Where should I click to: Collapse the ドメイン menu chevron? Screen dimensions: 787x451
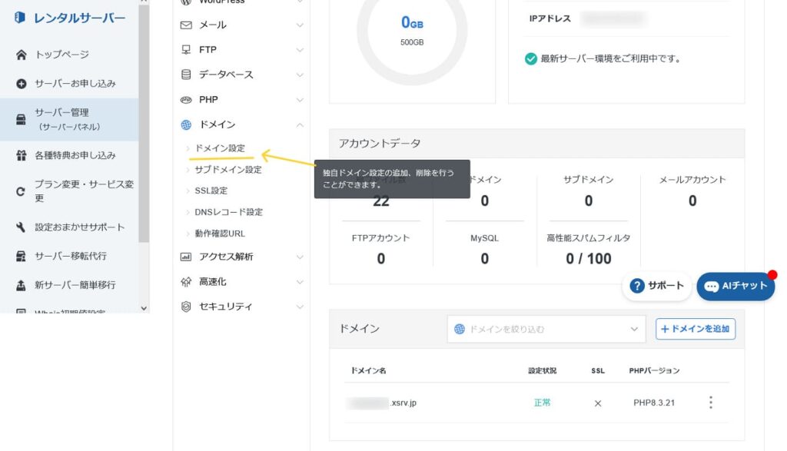(x=300, y=124)
